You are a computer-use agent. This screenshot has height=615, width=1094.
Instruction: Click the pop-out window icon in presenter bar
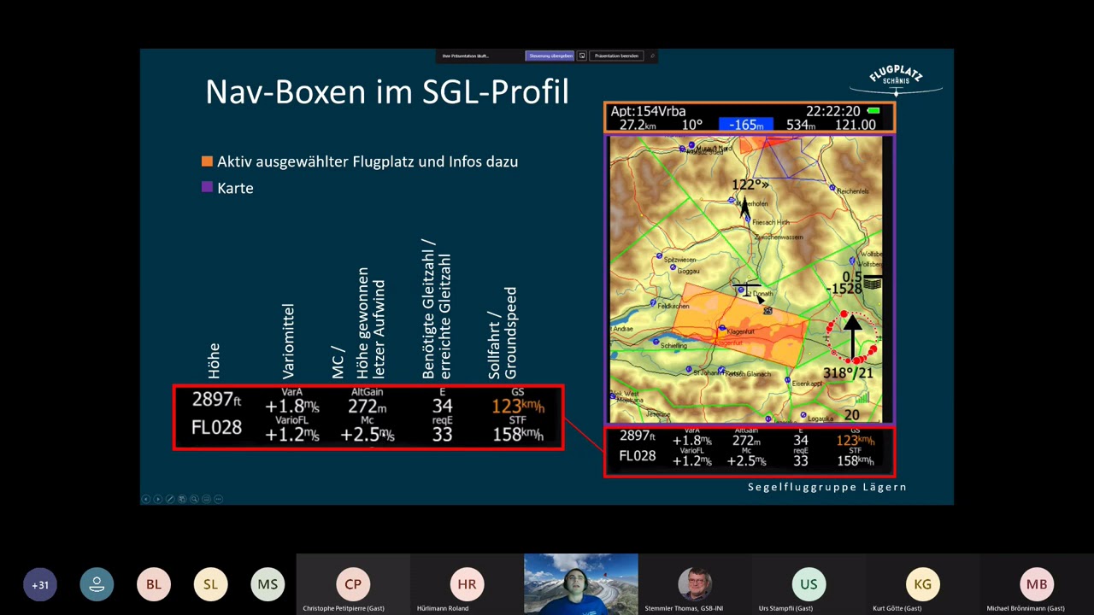click(582, 56)
